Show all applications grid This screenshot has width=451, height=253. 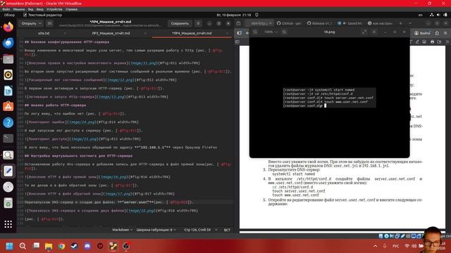[8, 224]
